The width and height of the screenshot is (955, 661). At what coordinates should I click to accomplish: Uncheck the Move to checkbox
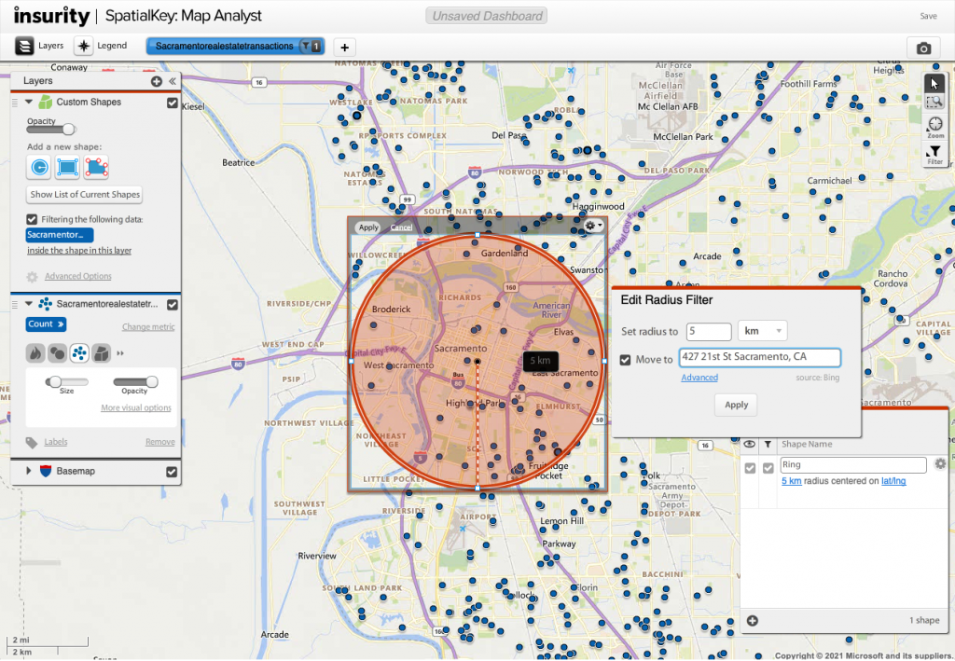(x=625, y=360)
